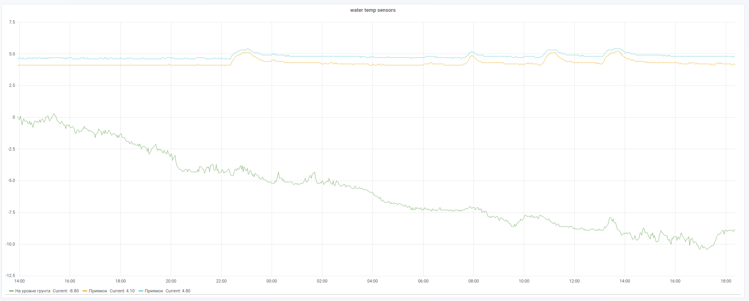Click the 12:00 label on time axis

[574, 281]
